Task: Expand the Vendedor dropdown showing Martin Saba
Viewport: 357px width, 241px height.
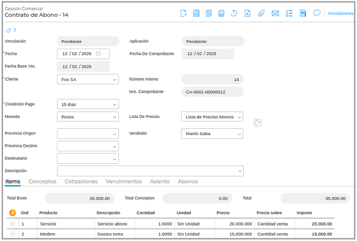Action: click(212, 133)
